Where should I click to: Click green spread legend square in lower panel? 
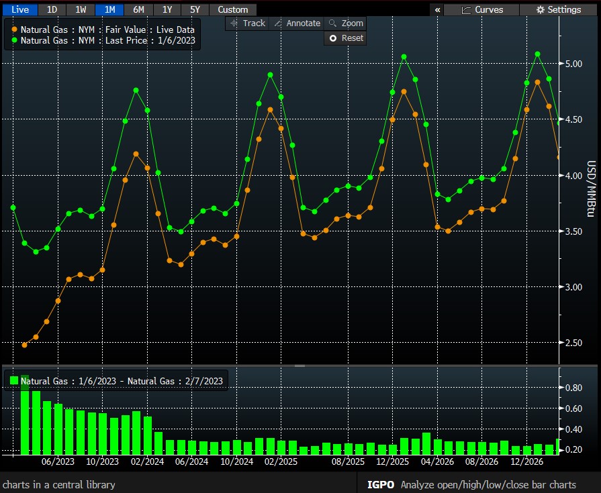14,381
